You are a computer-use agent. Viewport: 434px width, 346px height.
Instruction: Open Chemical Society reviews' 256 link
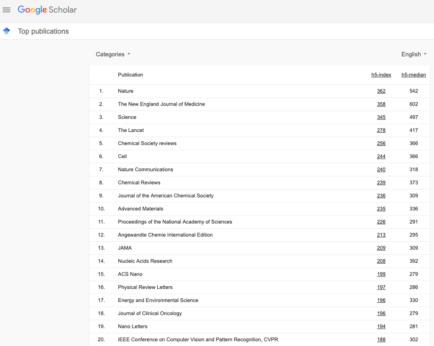click(x=381, y=143)
